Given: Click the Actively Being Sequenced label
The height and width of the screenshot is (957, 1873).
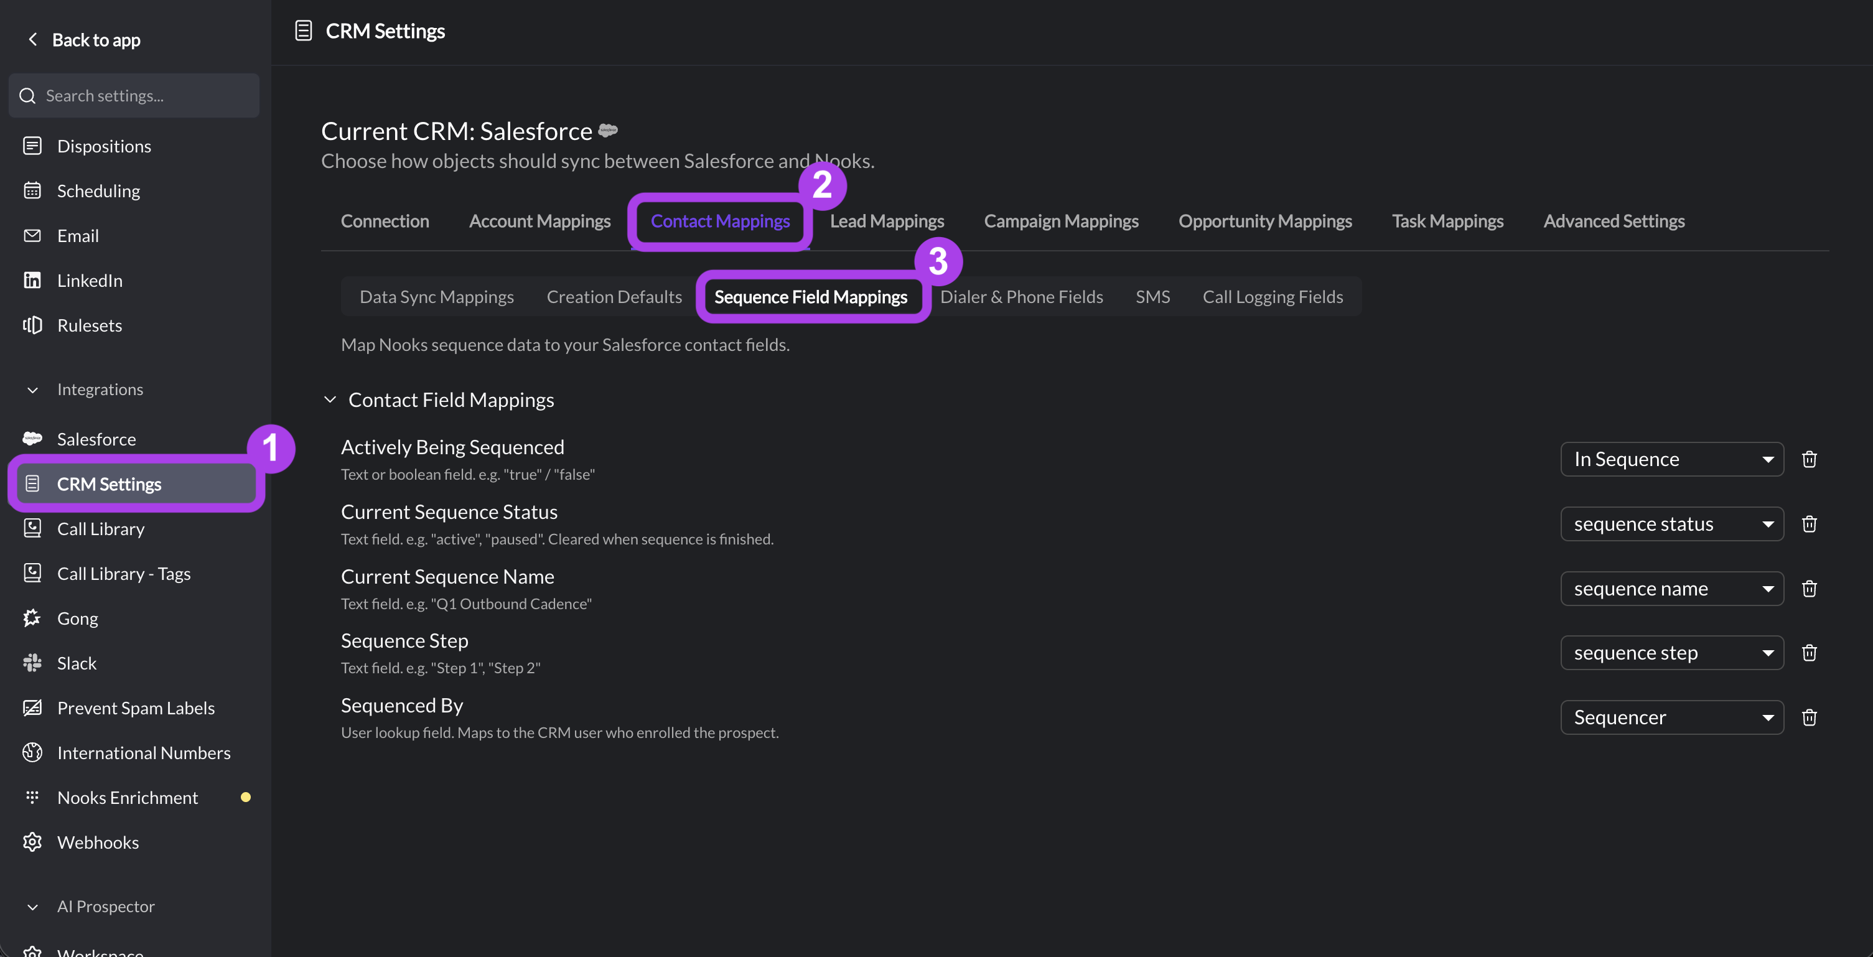Looking at the screenshot, I should point(452,447).
